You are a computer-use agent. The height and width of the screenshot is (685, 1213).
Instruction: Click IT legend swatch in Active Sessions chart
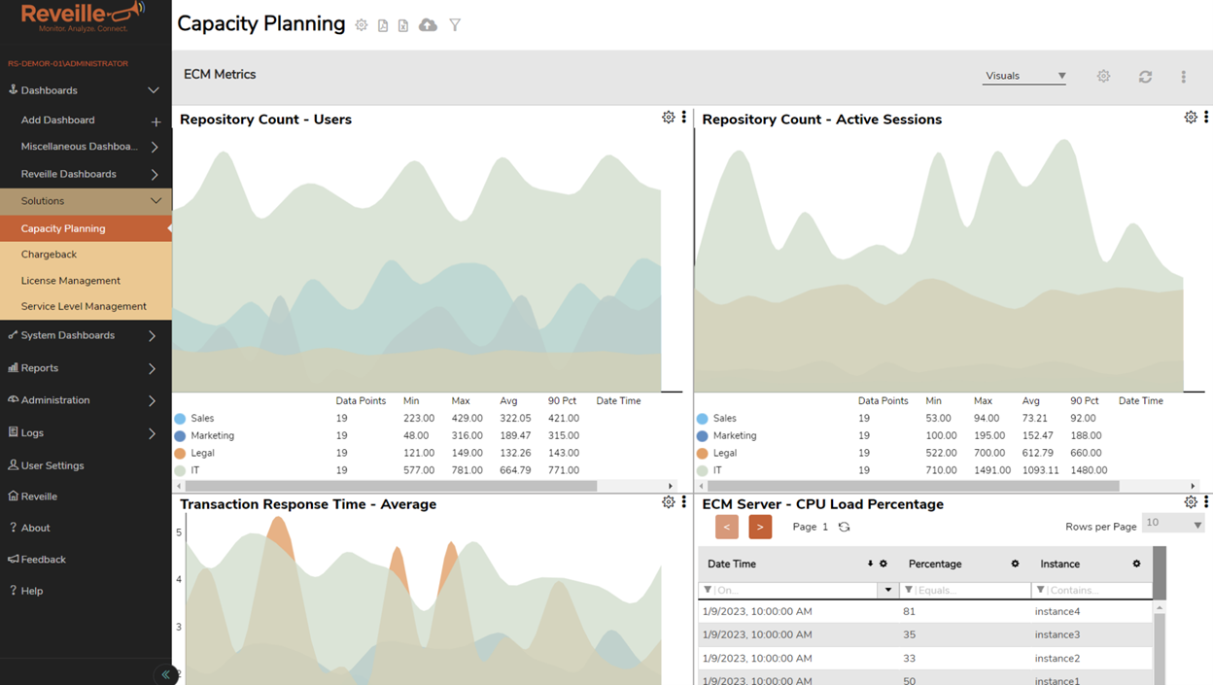703,470
